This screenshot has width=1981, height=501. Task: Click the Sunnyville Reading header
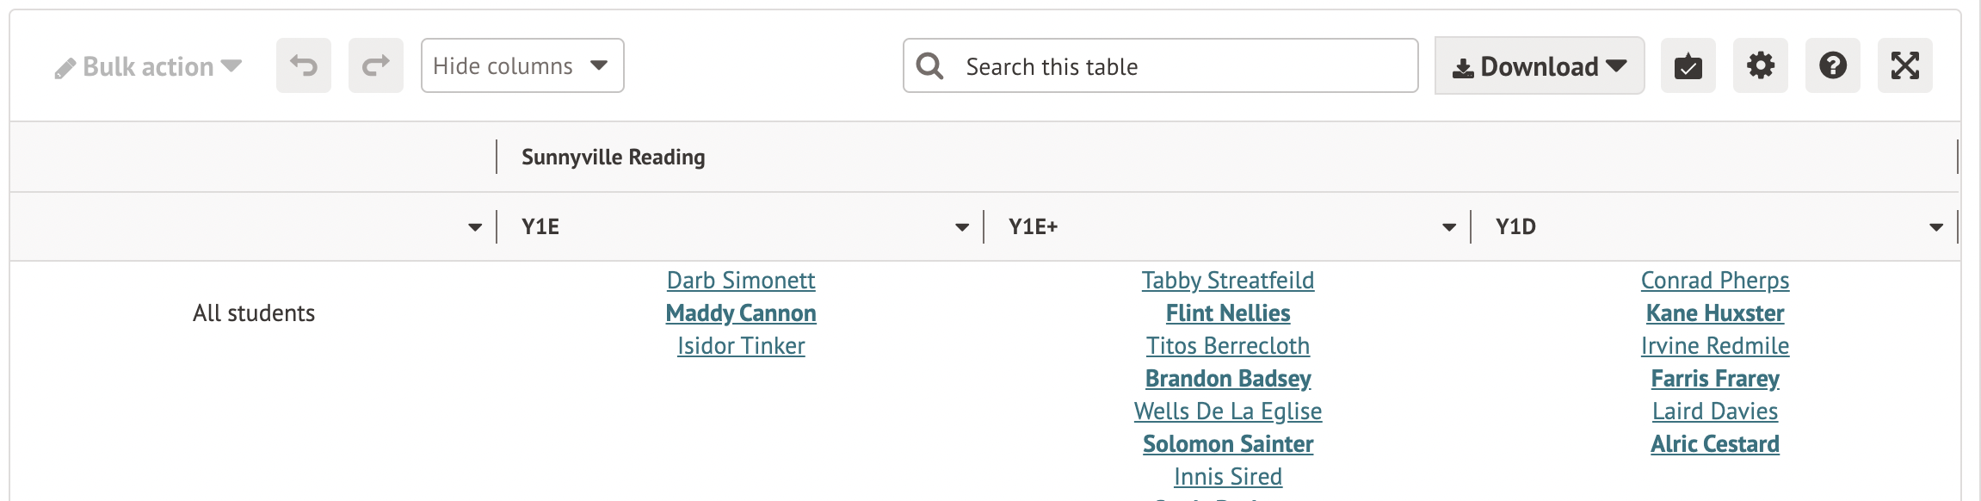(x=613, y=157)
